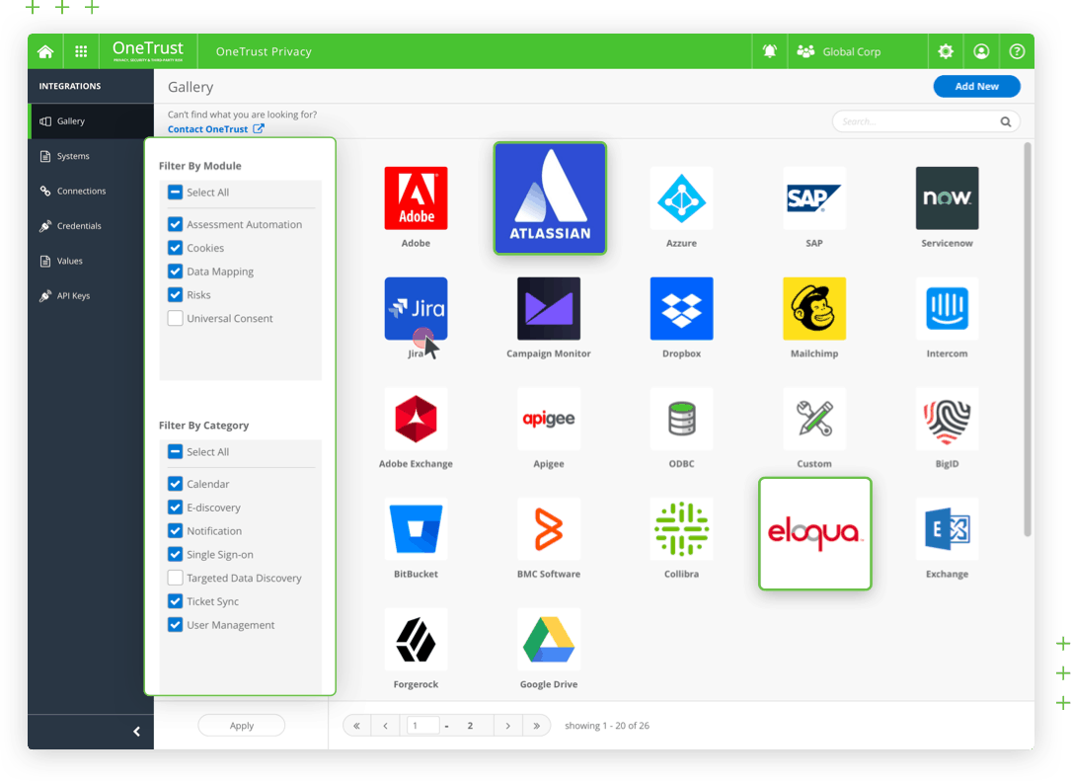Open Gallery in the Integrations sidebar
The width and height of the screenshot is (1072, 782).
tap(91, 121)
